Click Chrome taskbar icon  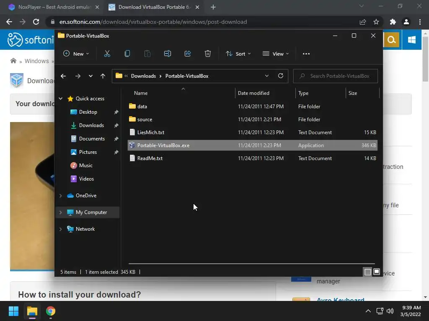click(x=51, y=311)
